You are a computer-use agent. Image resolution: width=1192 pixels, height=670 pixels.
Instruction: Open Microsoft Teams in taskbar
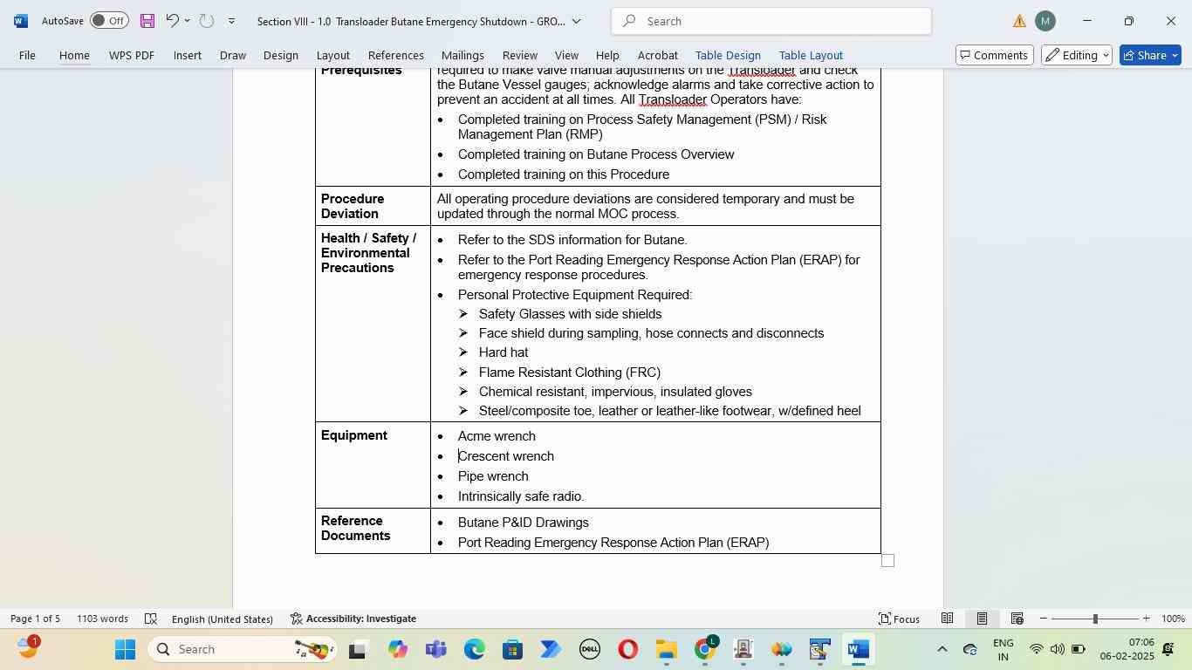436,649
